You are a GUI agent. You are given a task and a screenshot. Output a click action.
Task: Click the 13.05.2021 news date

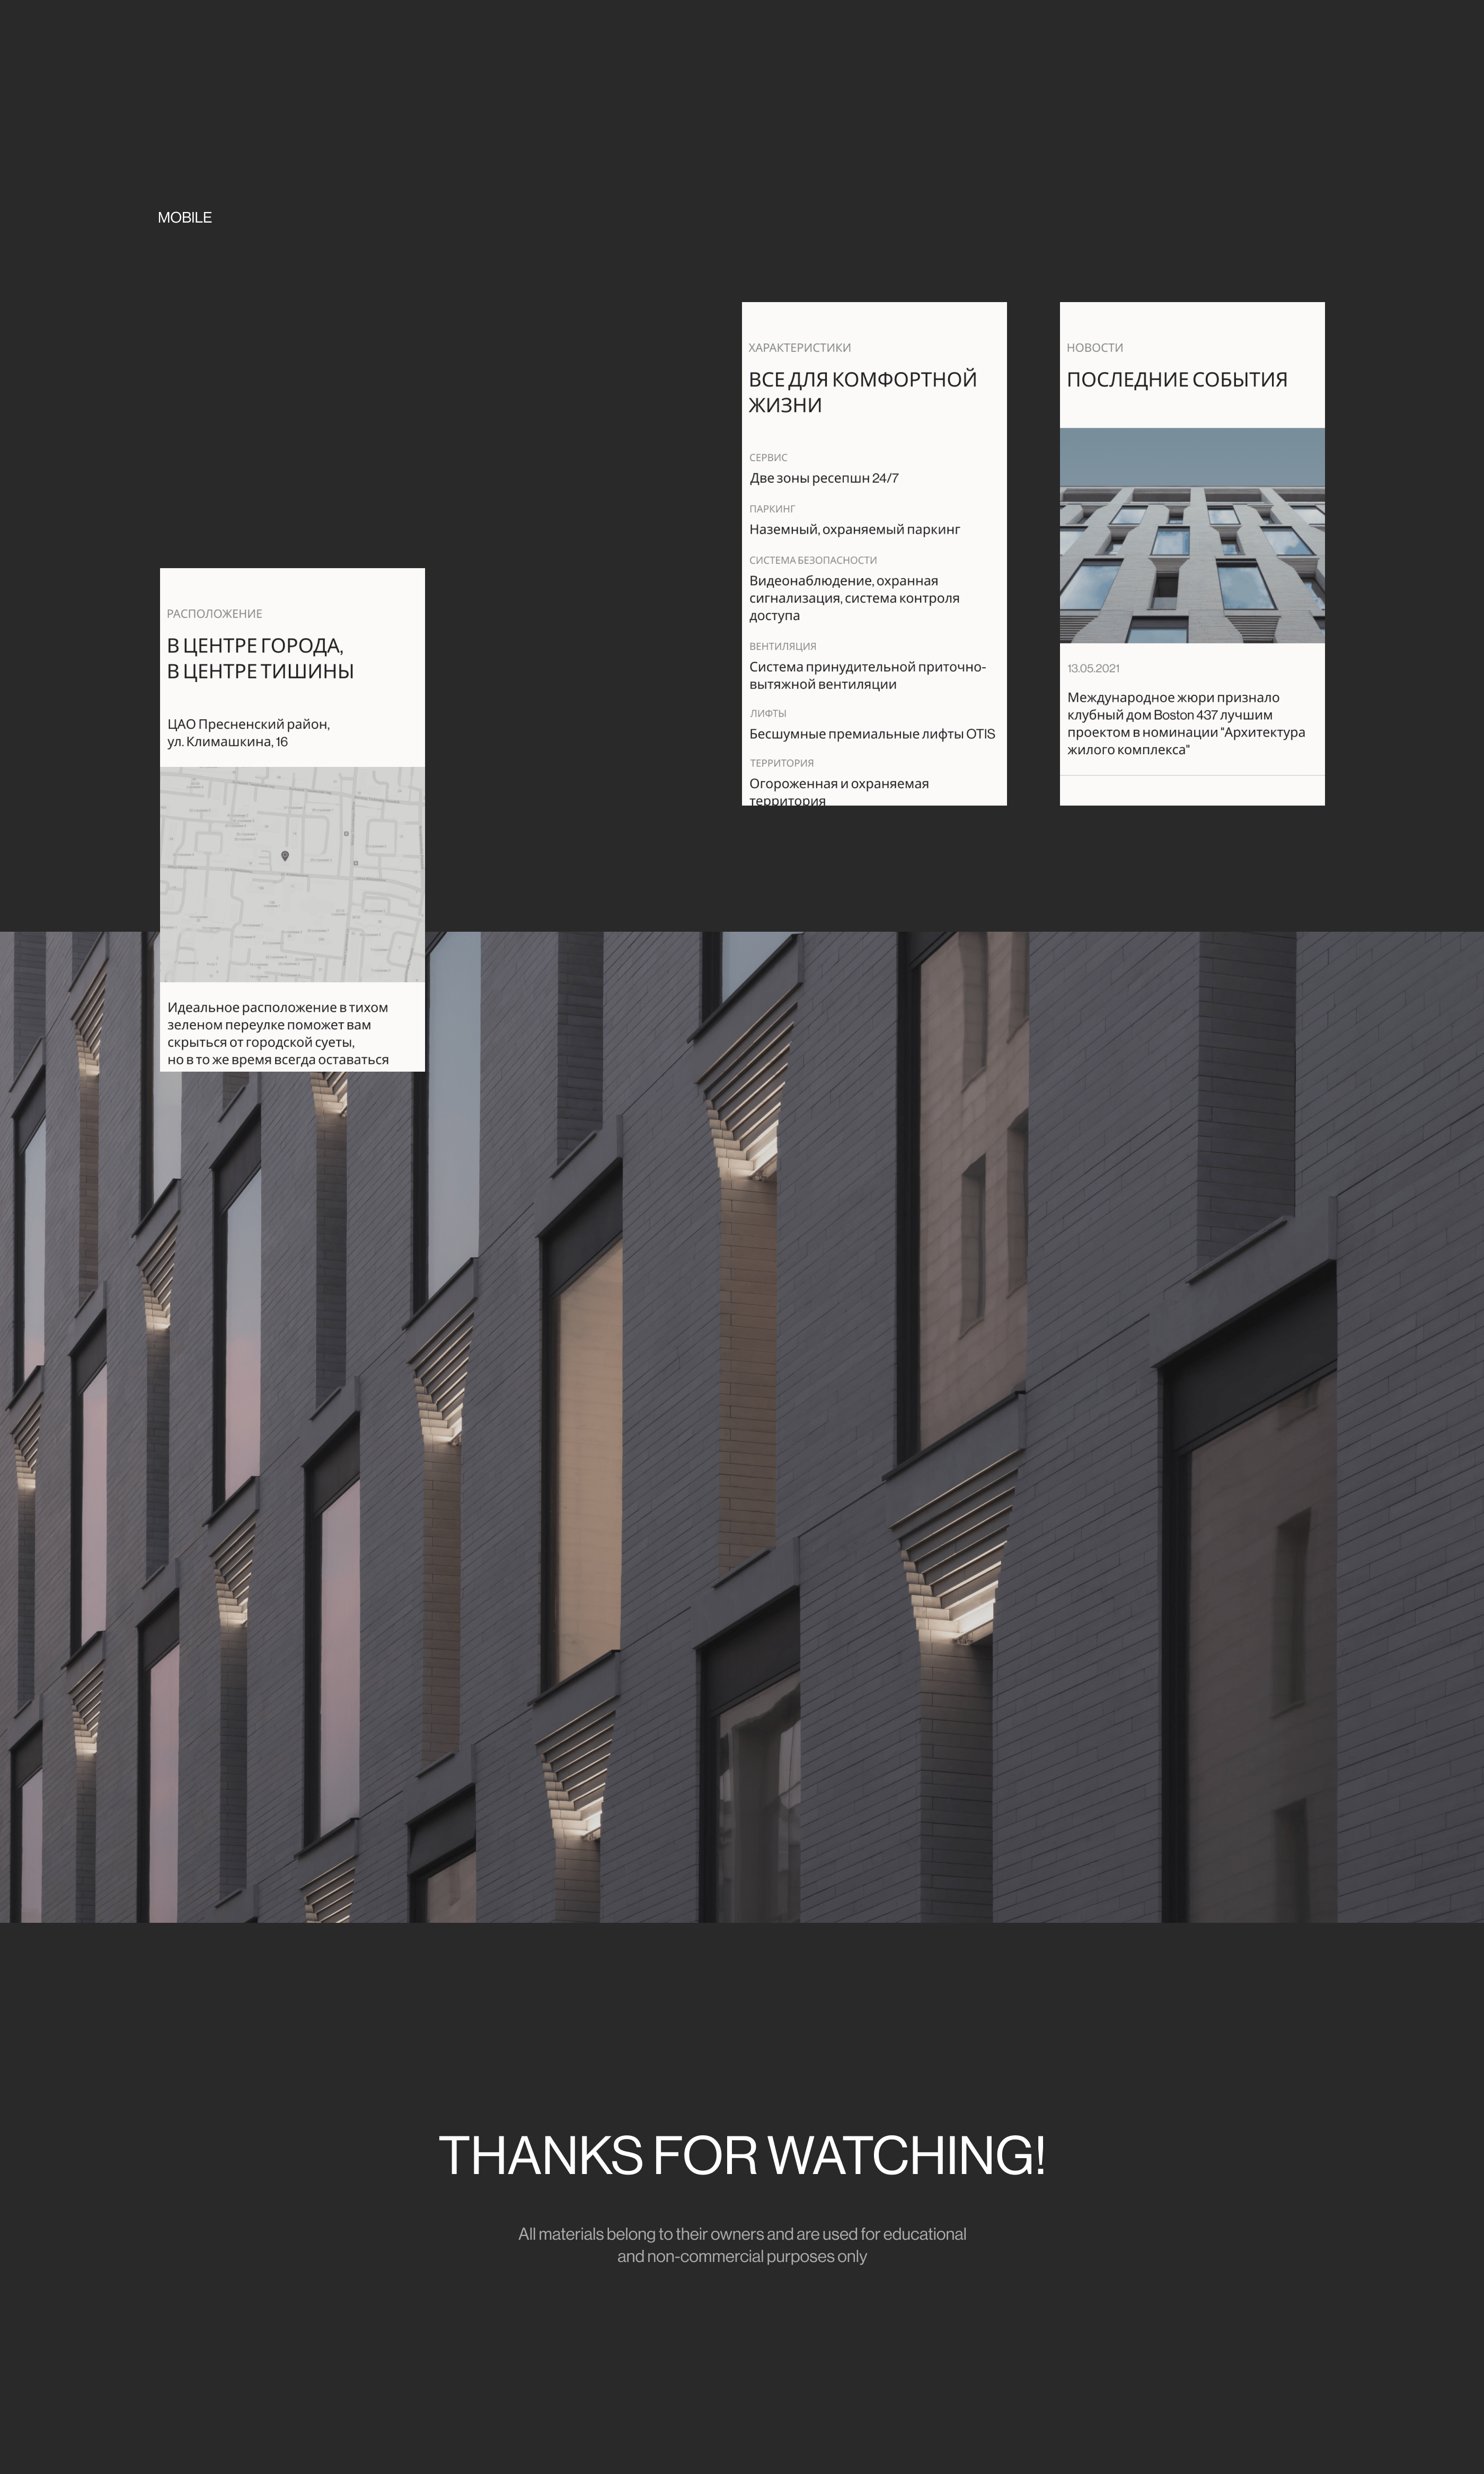[1092, 668]
